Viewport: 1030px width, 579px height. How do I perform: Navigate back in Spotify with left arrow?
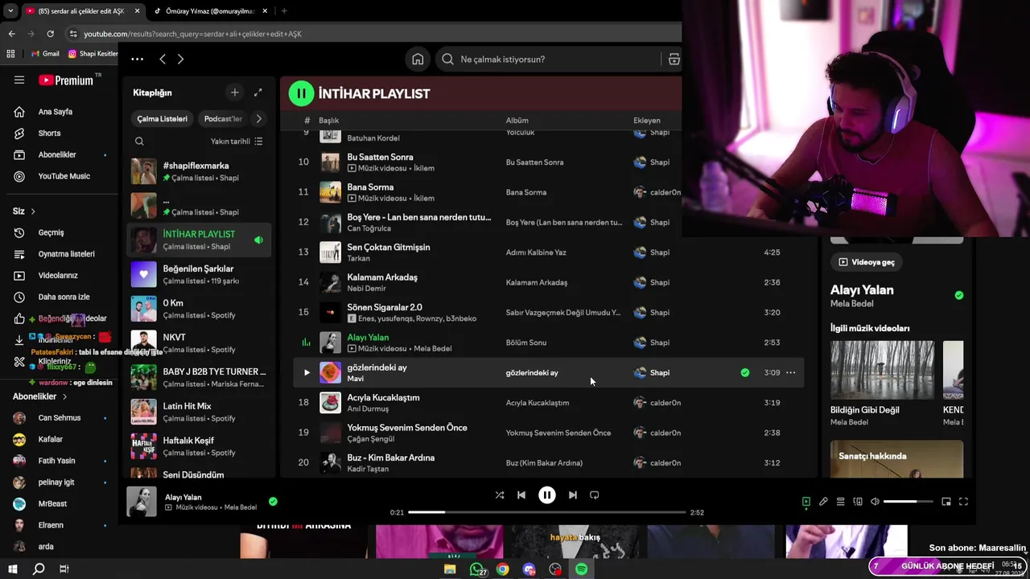[163, 59]
